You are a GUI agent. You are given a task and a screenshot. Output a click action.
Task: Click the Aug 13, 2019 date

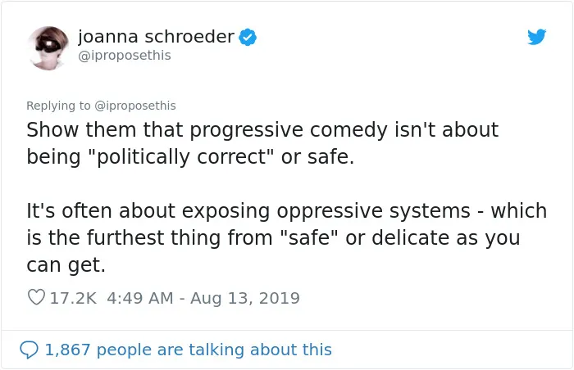[x=245, y=298]
